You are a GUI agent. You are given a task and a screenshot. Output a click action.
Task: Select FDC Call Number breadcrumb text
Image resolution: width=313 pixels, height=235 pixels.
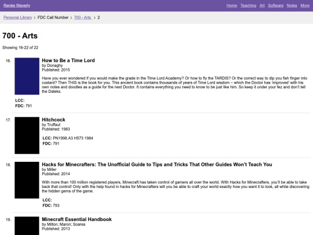tap(53, 17)
